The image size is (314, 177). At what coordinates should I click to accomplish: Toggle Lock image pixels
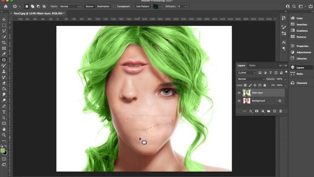(x=250, y=85)
